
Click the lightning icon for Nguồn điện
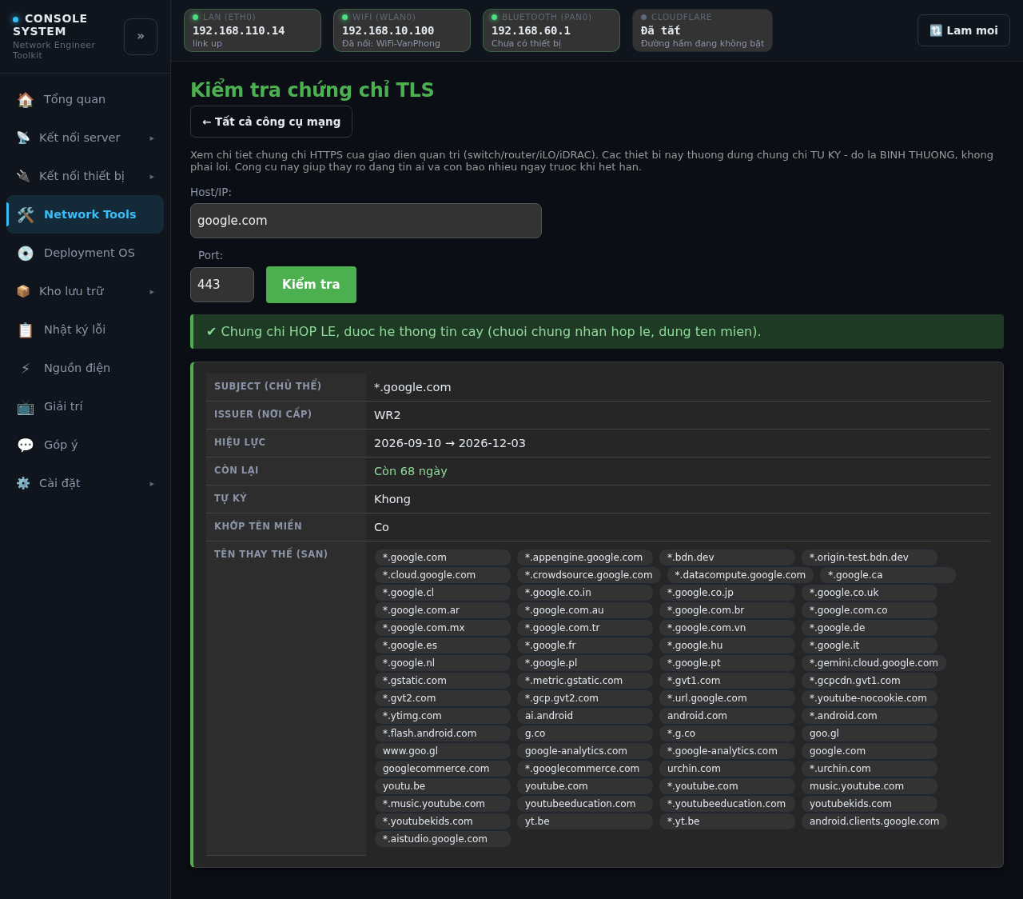coord(26,368)
